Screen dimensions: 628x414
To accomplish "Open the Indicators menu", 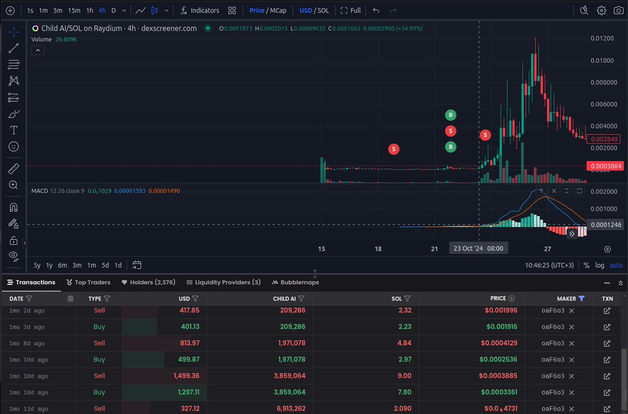I will click(199, 10).
